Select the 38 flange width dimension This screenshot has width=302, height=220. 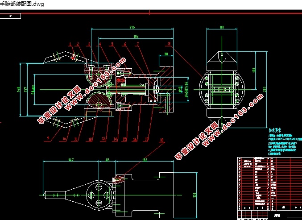(166, 54)
